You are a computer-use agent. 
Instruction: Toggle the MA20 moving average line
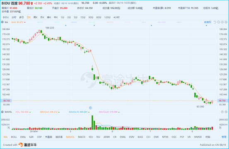tap(128, 22)
